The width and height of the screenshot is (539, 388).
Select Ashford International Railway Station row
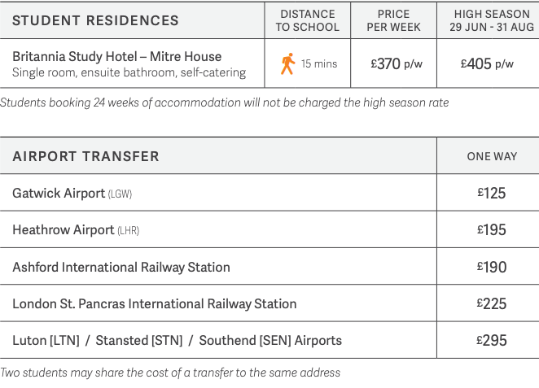click(x=269, y=267)
